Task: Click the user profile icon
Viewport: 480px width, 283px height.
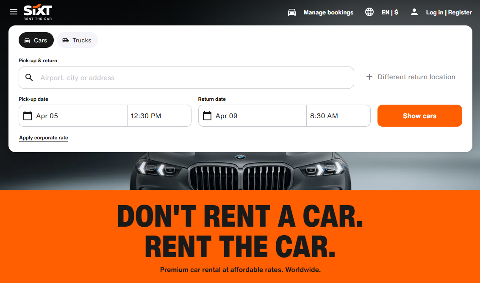Action: tap(414, 12)
